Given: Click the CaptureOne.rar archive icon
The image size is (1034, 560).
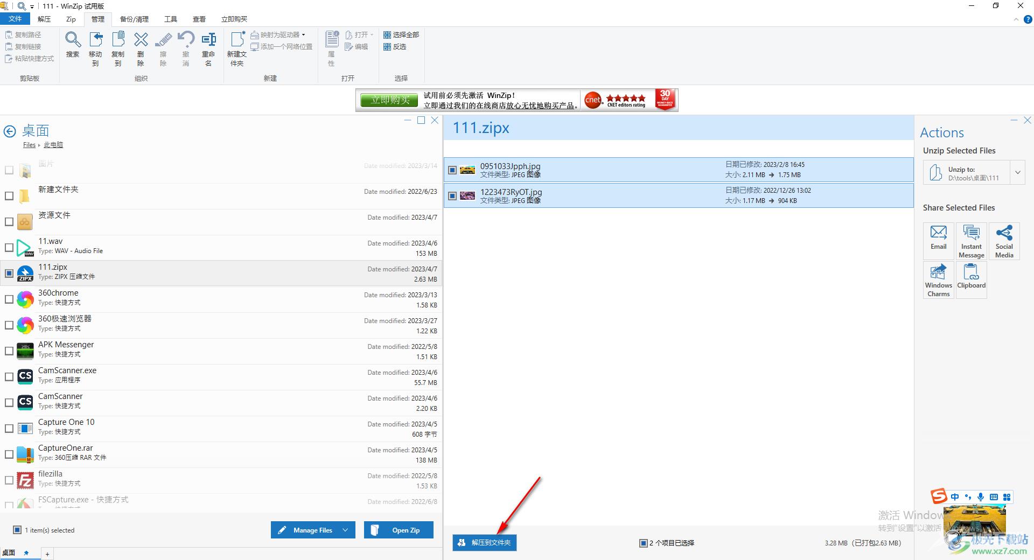Looking at the screenshot, I should pyautogui.click(x=25, y=454).
